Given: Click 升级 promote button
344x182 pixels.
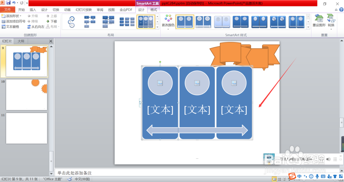Looking at the screenshot, I should pos(33,16).
